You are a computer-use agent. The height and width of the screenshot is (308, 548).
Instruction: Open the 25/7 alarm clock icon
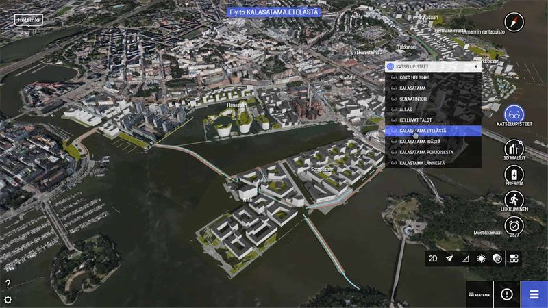click(x=514, y=226)
